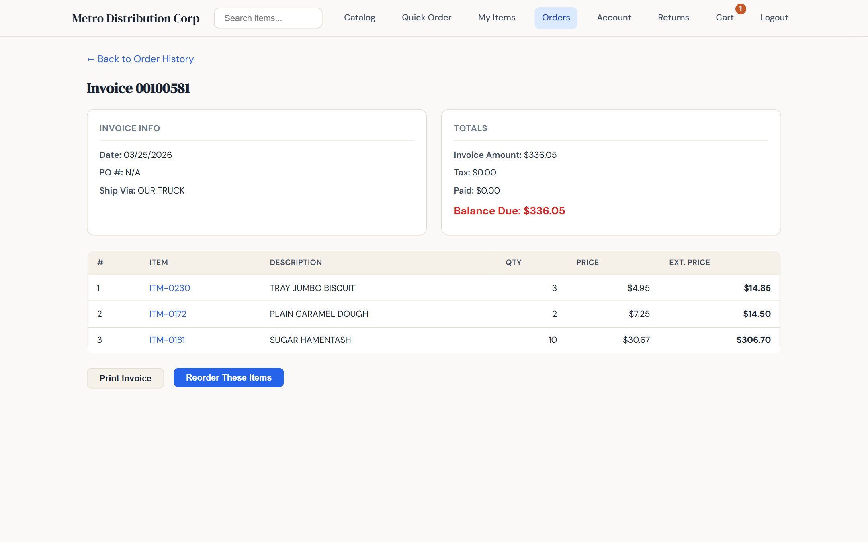
Task: Click the Invoice 00100581 heading
Action: point(138,88)
